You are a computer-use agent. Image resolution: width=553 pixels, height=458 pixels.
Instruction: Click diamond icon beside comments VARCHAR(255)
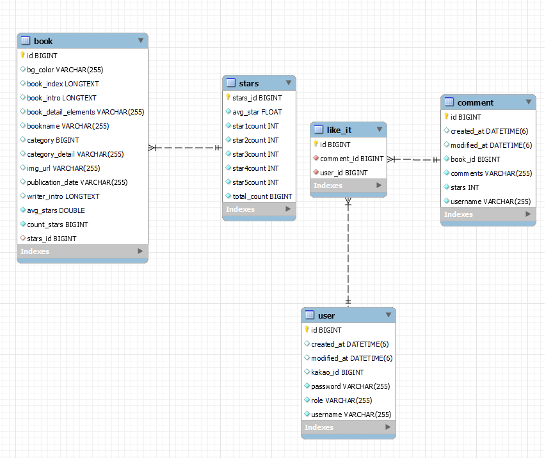447,173
